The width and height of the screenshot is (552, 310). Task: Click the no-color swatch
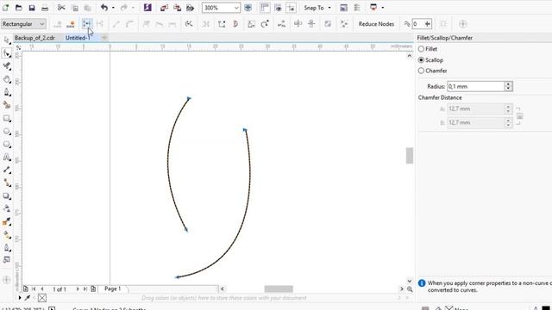[42, 298]
